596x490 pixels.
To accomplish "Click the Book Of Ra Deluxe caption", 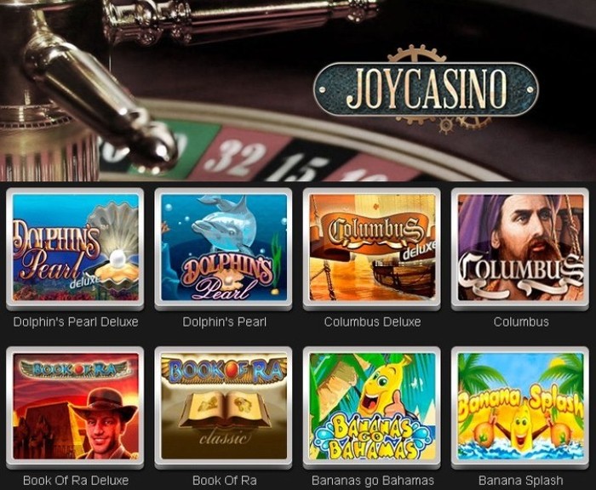I will click(76, 481).
